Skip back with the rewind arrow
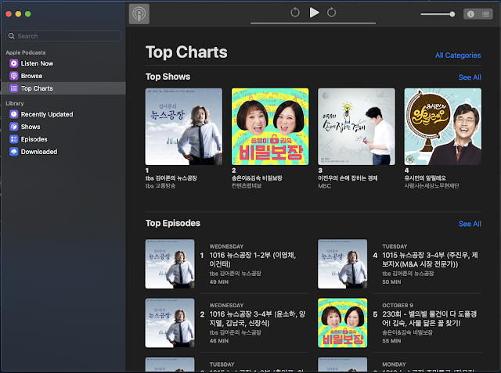 (295, 13)
